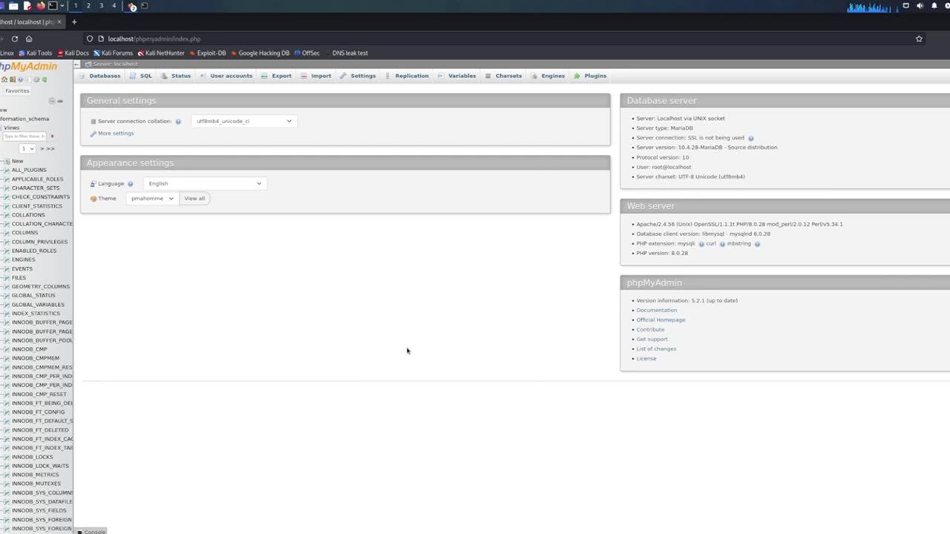Open terminal dropdown arrow in Kali panel

[x=62, y=6]
